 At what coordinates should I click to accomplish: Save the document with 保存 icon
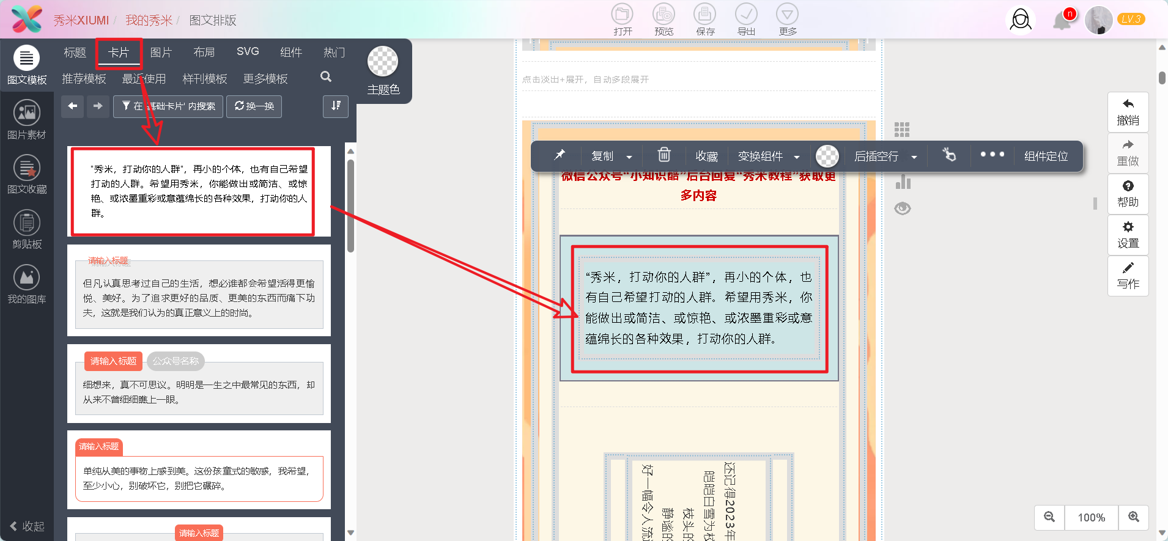[x=705, y=20]
